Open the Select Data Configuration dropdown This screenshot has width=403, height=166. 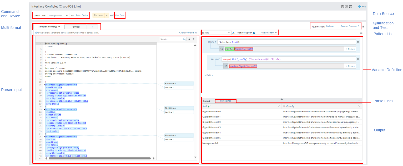[x=58, y=15]
